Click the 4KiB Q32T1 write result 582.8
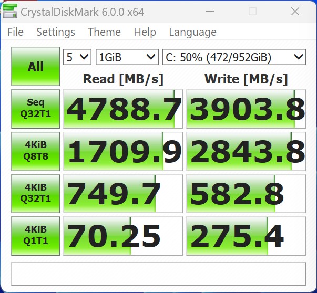317x293 pixels. pyautogui.click(x=246, y=194)
